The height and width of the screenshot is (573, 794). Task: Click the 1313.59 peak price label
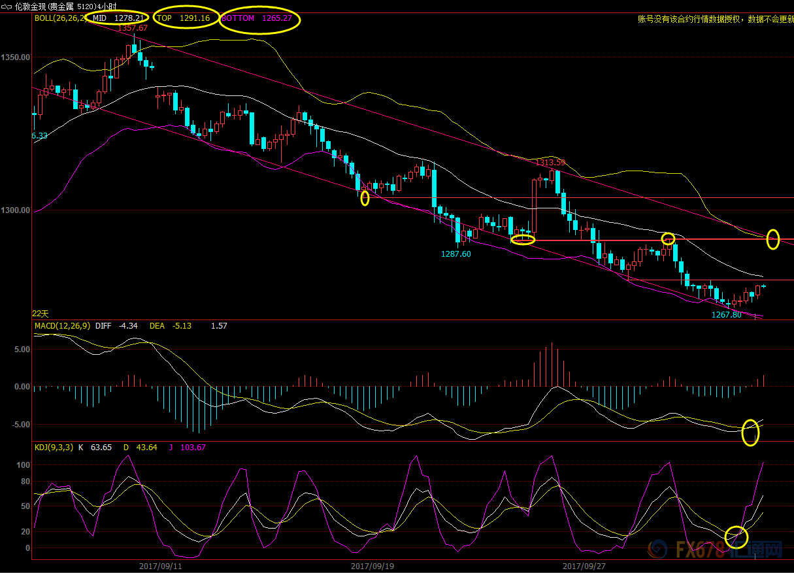(550, 162)
